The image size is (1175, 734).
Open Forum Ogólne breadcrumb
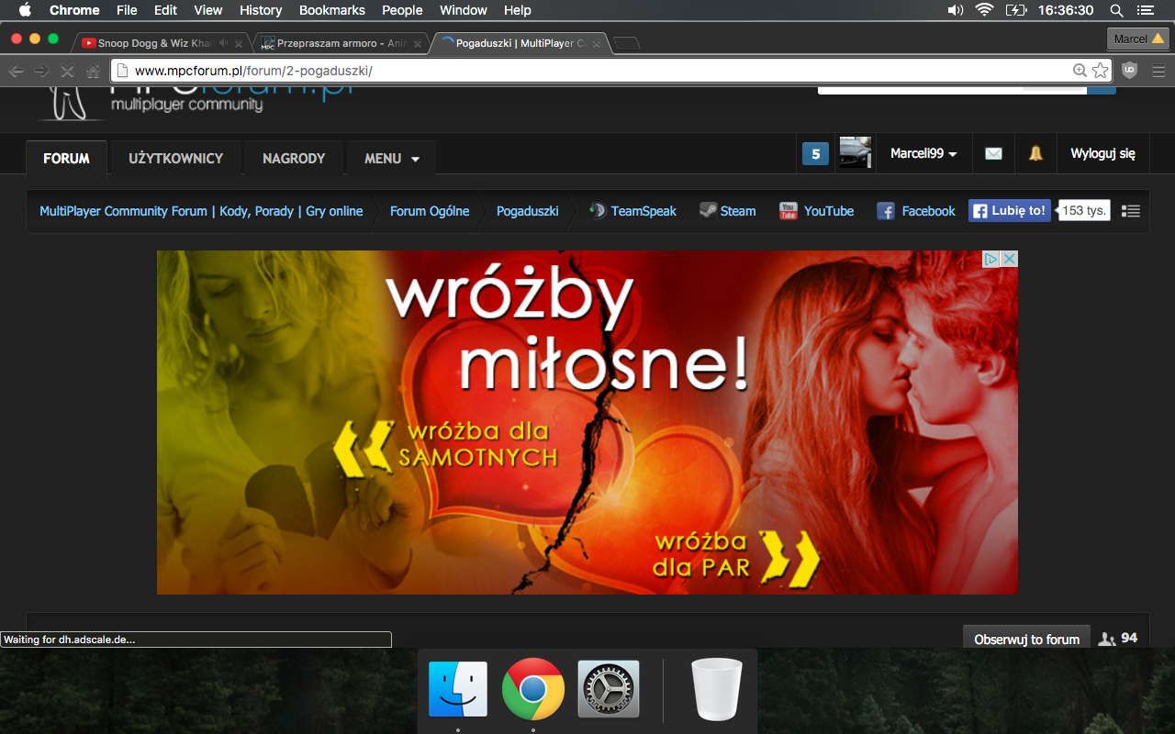click(x=430, y=211)
